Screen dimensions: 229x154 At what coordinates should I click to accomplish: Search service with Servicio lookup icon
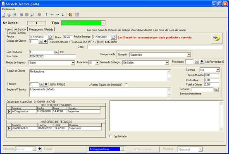pyautogui.click(x=216, y=90)
